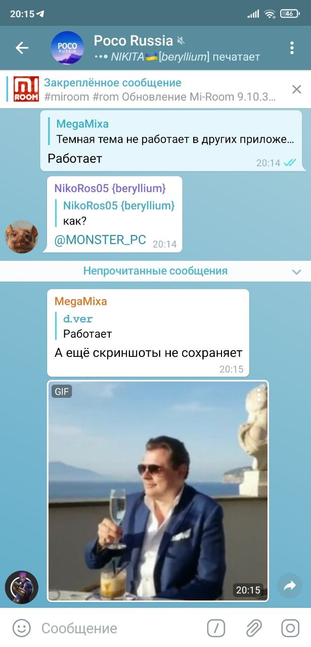Open the Poco Russia group avatar

[x=67, y=48]
